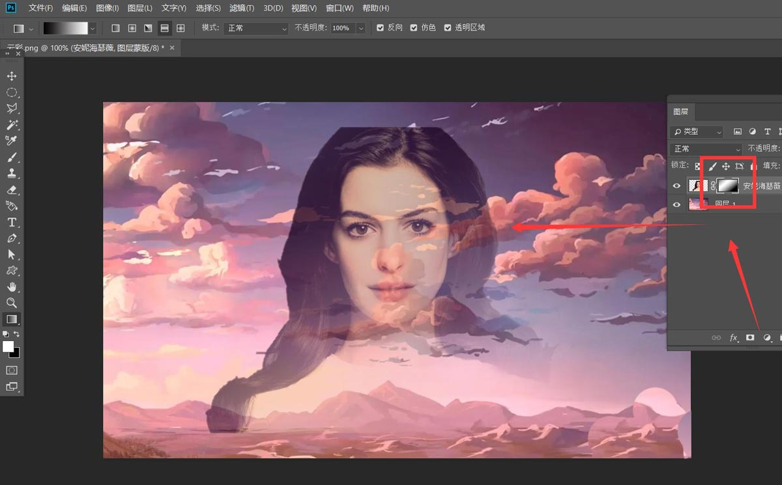
Task: Filter layers by pixel image type
Action: point(738,132)
